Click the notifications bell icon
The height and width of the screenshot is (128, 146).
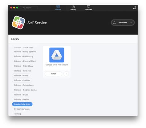pos(135,7)
